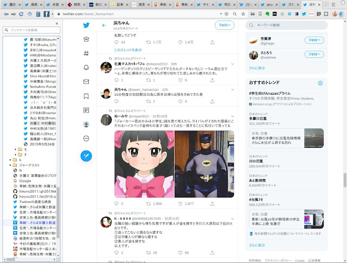Open dropdown on 社員マスカットパフェ tweet
Image resolution: width=347 pixels, height=263 pixels.
[x=233, y=64]
